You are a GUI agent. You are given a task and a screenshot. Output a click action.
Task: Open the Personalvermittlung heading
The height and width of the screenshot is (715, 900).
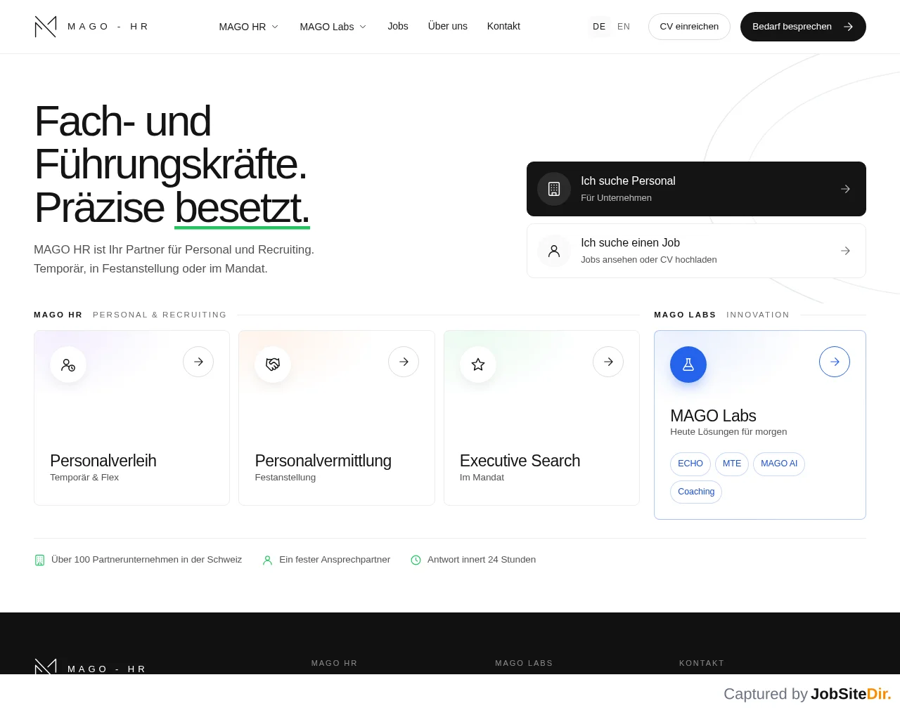(x=323, y=461)
